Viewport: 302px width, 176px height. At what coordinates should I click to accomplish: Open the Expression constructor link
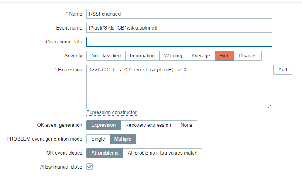point(111,112)
